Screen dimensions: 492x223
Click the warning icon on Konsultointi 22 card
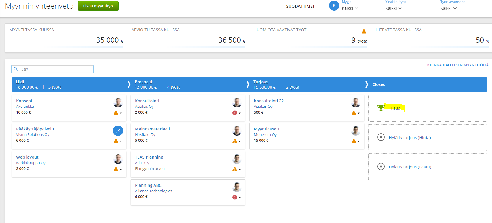tap(354, 113)
